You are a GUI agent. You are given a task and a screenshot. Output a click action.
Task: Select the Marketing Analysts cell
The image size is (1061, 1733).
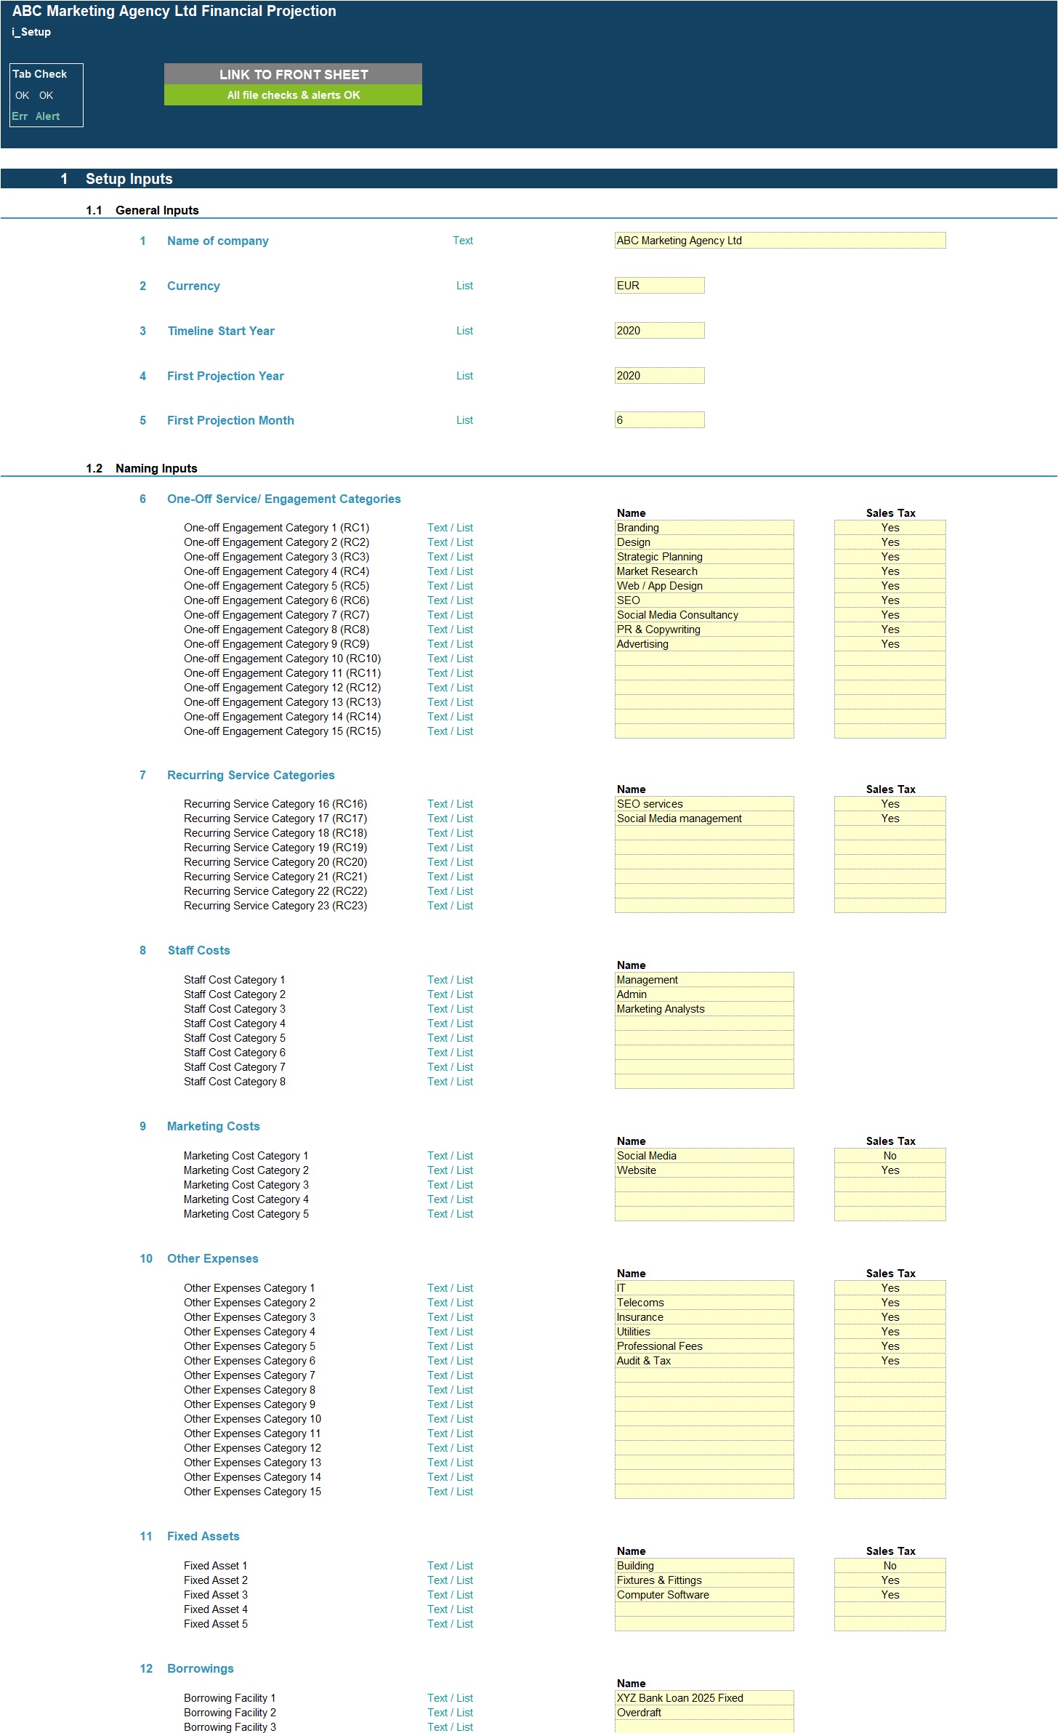click(x=704, y=1009)
